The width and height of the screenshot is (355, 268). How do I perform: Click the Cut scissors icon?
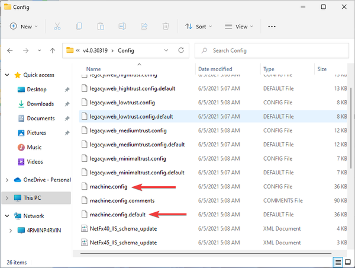pyautogui.click(x=57, y=27)
